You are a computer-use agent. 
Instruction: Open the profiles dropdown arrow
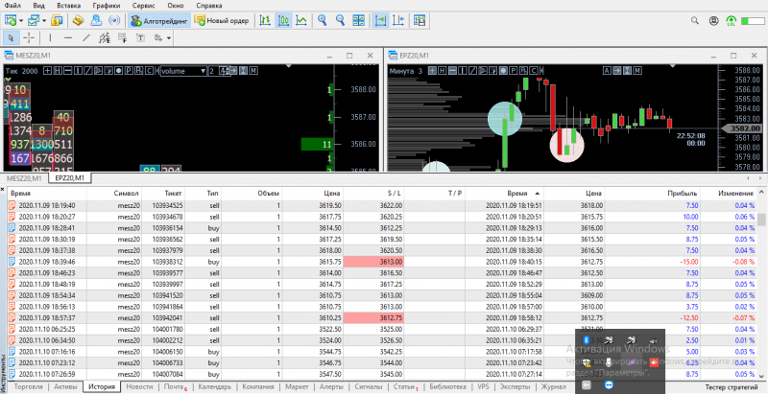(x=44, y=20)
